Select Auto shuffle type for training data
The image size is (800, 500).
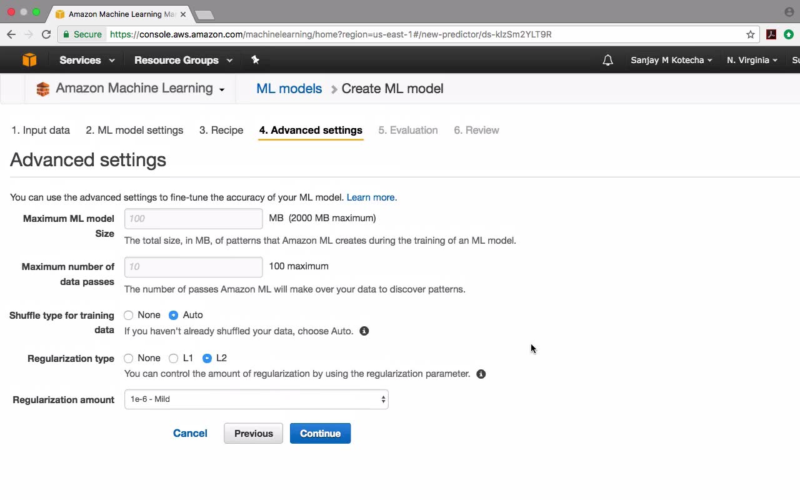(174, 316)
